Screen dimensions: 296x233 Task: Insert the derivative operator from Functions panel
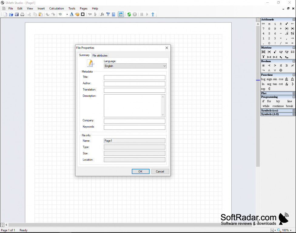point(287,84)
